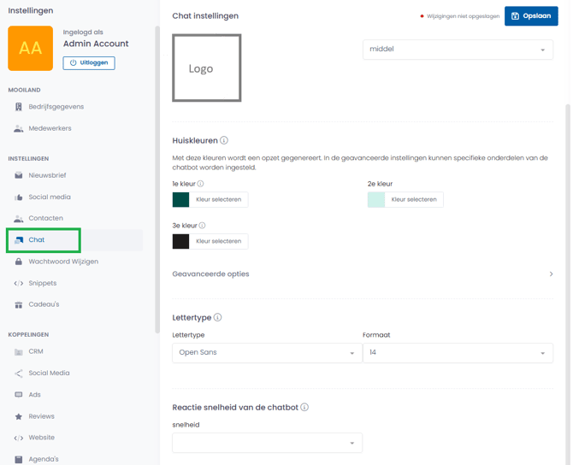This screenshot has width=573, height=465.
Task: Click the Reviews star icon
Action: pyautogui.click(x=19, y=416)
